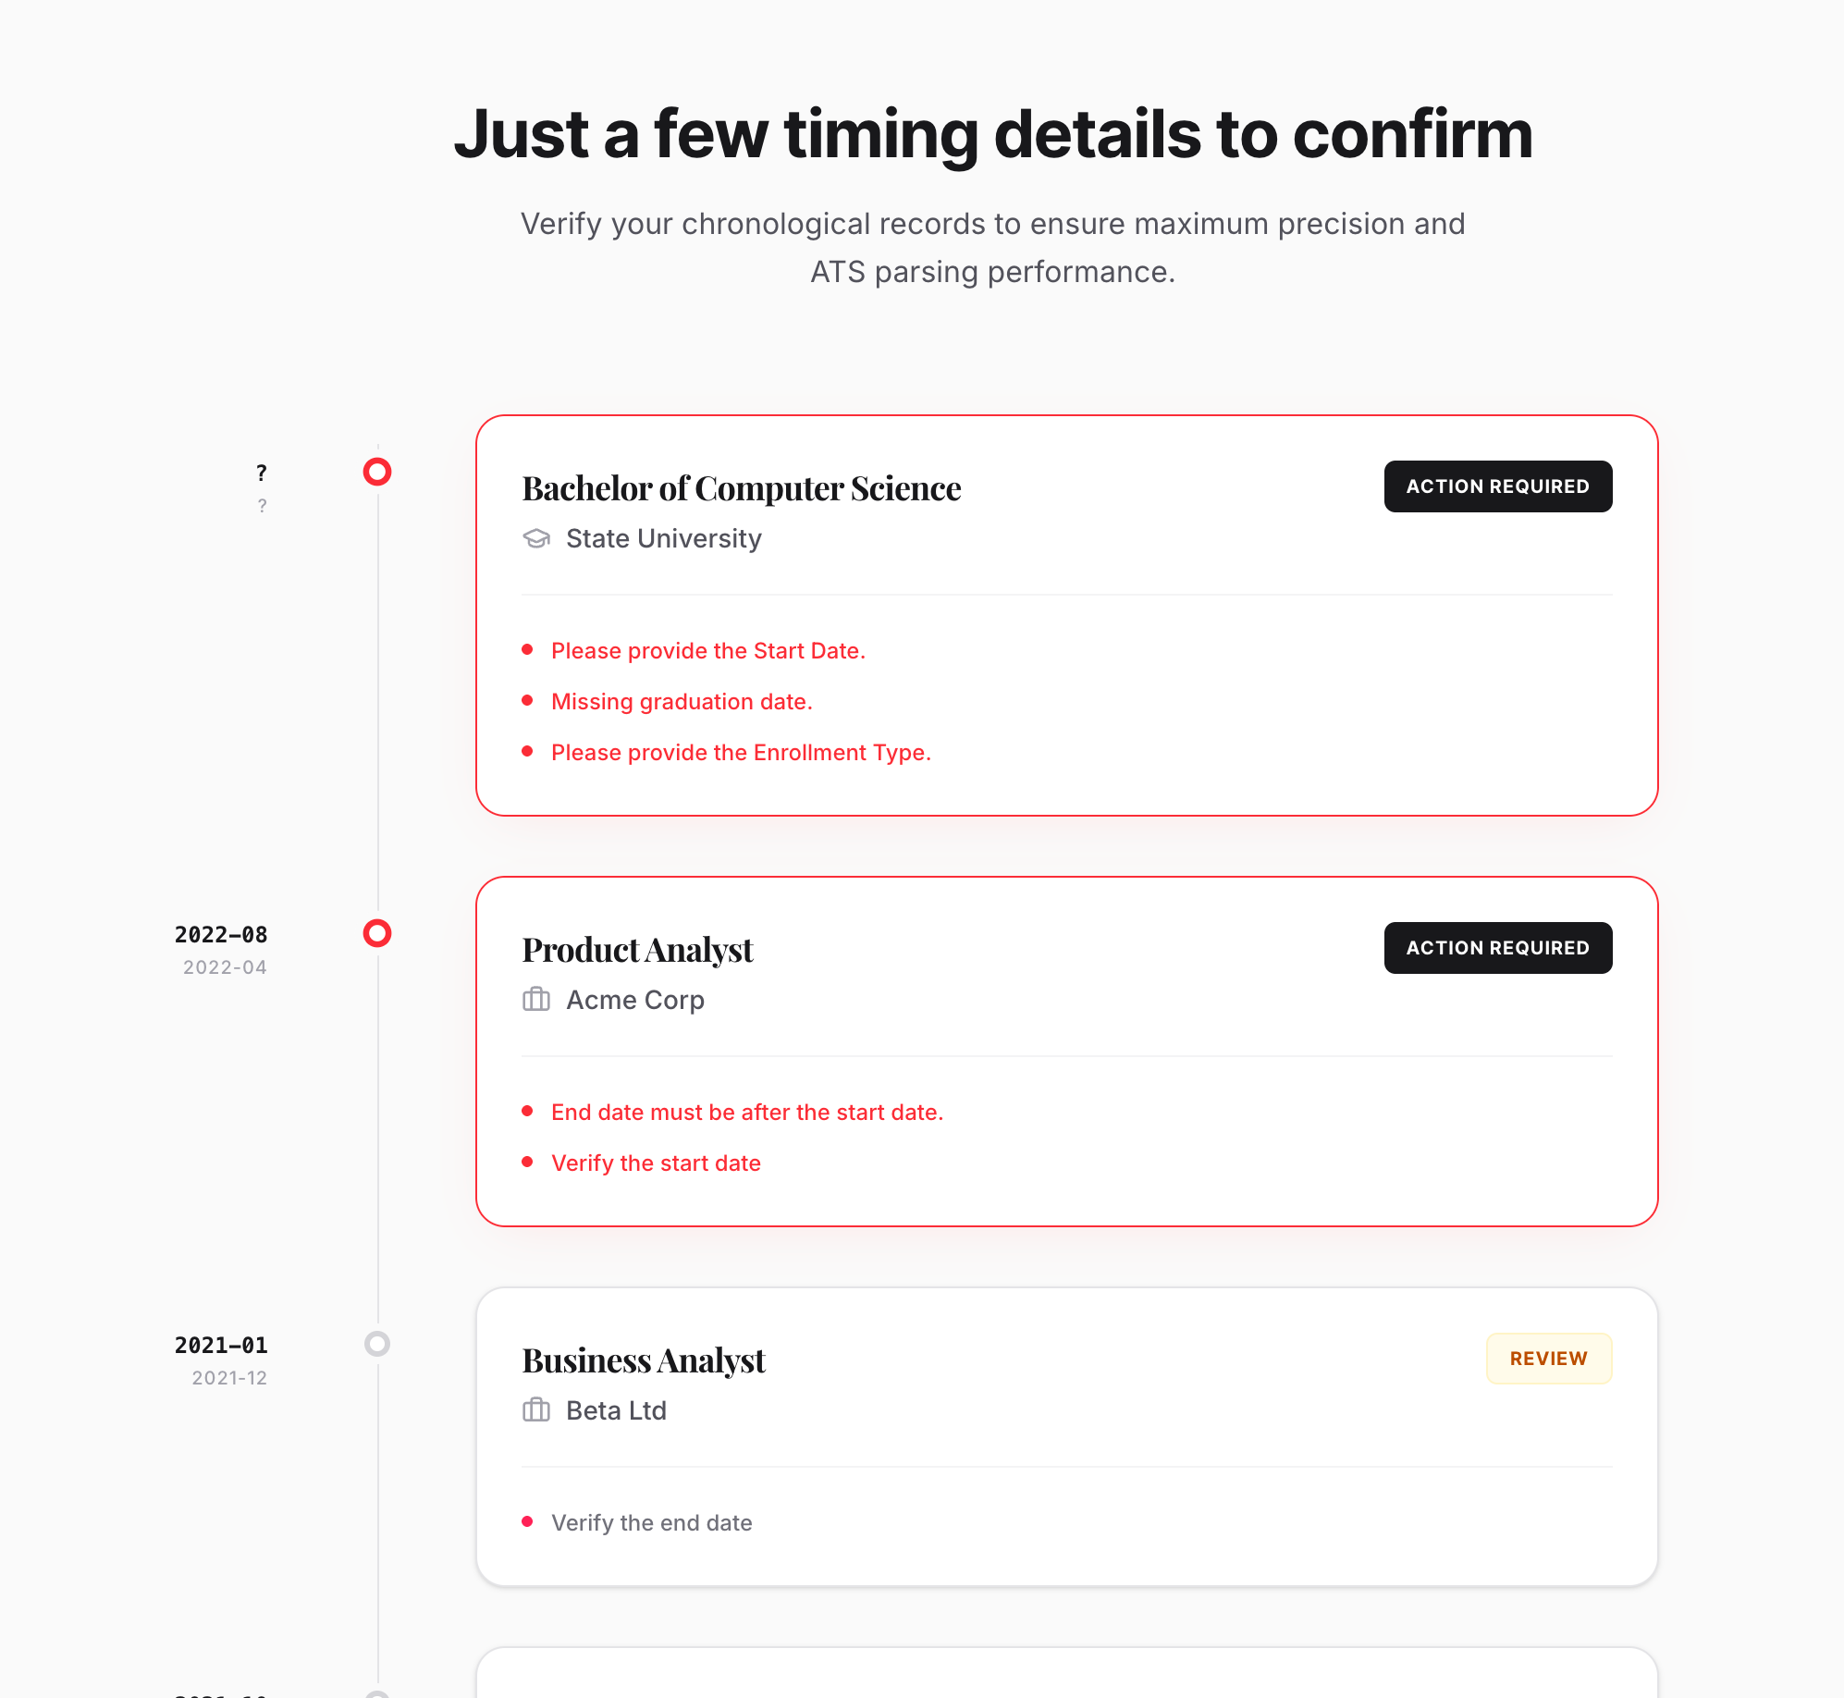Click the graduation cap icon beside State University

537,538
